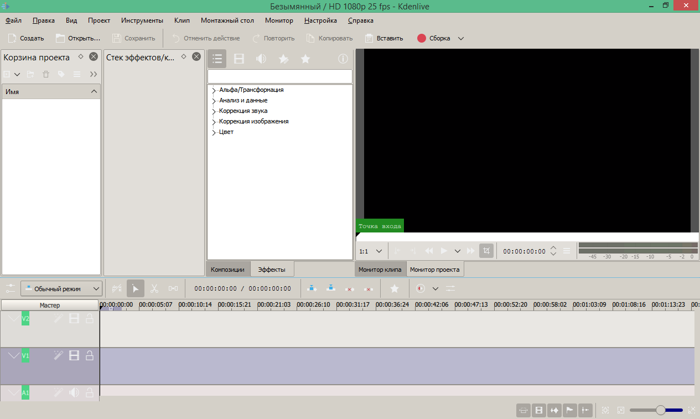The width and height of the screenshot is (700, 419).
Task: Open the 1:1 monitor zoom dropdown
Action: point(371,251)
